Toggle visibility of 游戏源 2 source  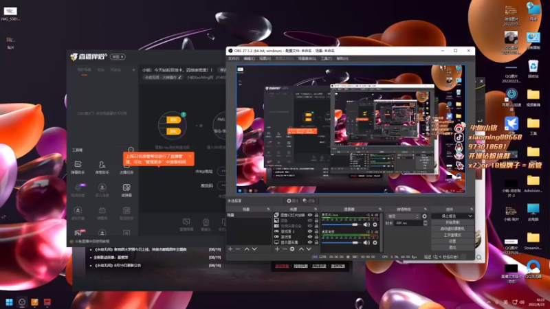pyautogui.click(x=310, y=231)
